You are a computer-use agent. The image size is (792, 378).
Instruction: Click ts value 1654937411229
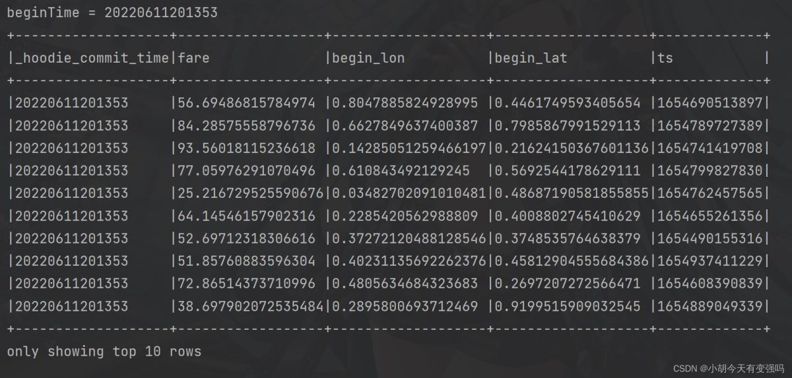coord(709,261)
